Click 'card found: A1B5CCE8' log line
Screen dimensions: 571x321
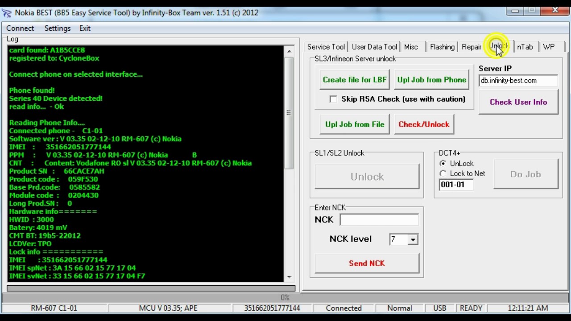pos(47,50)
